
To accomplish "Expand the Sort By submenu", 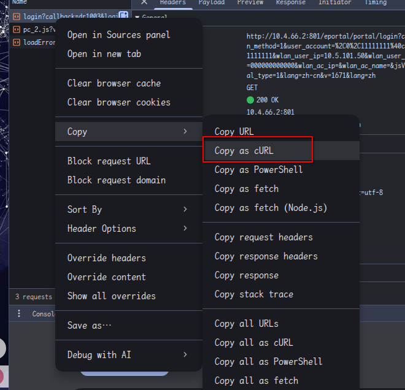I will tap(129, 209).
